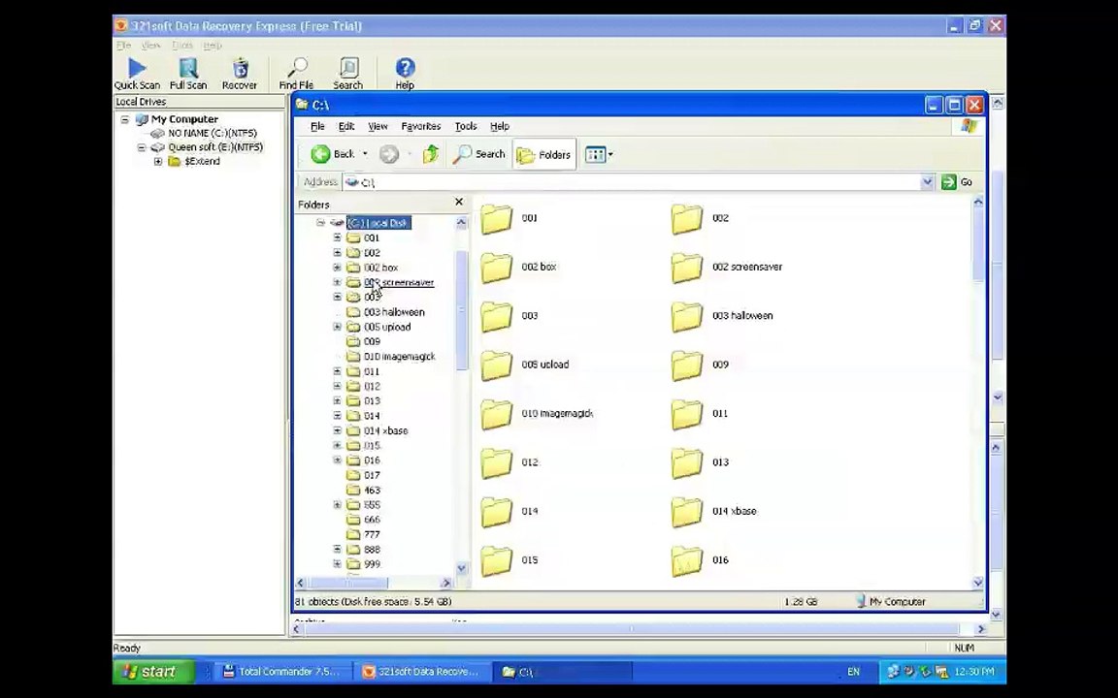Select folder 463 in tree
The width and height of the screenshot is (1118, 698).
coord(372,490)
